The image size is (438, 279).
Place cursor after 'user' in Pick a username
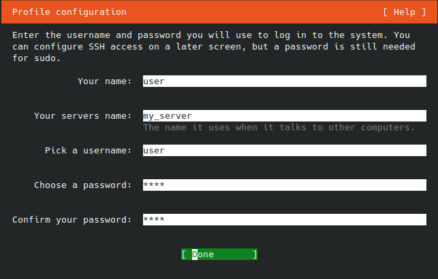[166, 150]
